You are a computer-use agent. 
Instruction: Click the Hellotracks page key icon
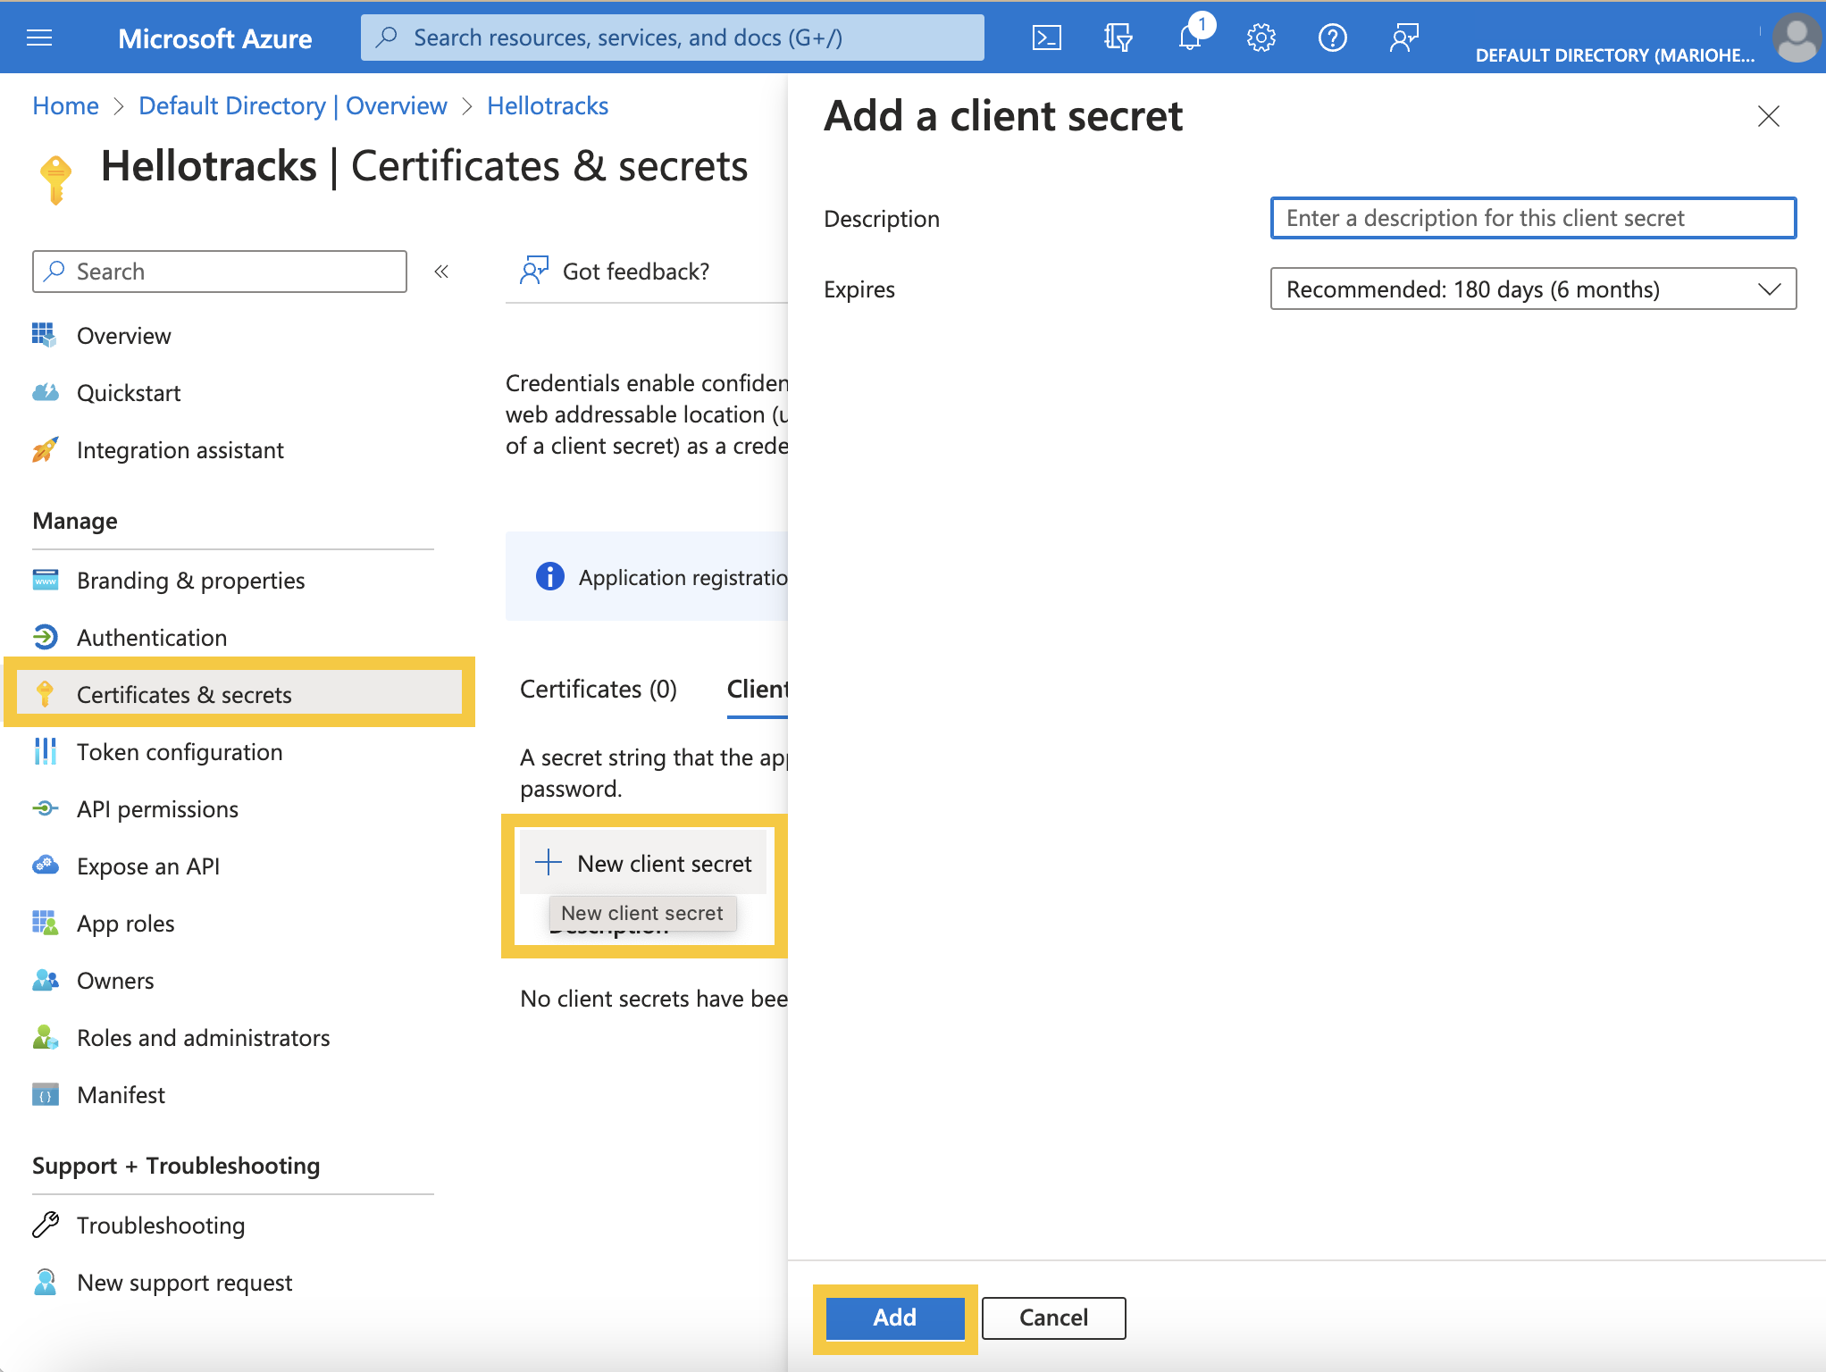55,179
